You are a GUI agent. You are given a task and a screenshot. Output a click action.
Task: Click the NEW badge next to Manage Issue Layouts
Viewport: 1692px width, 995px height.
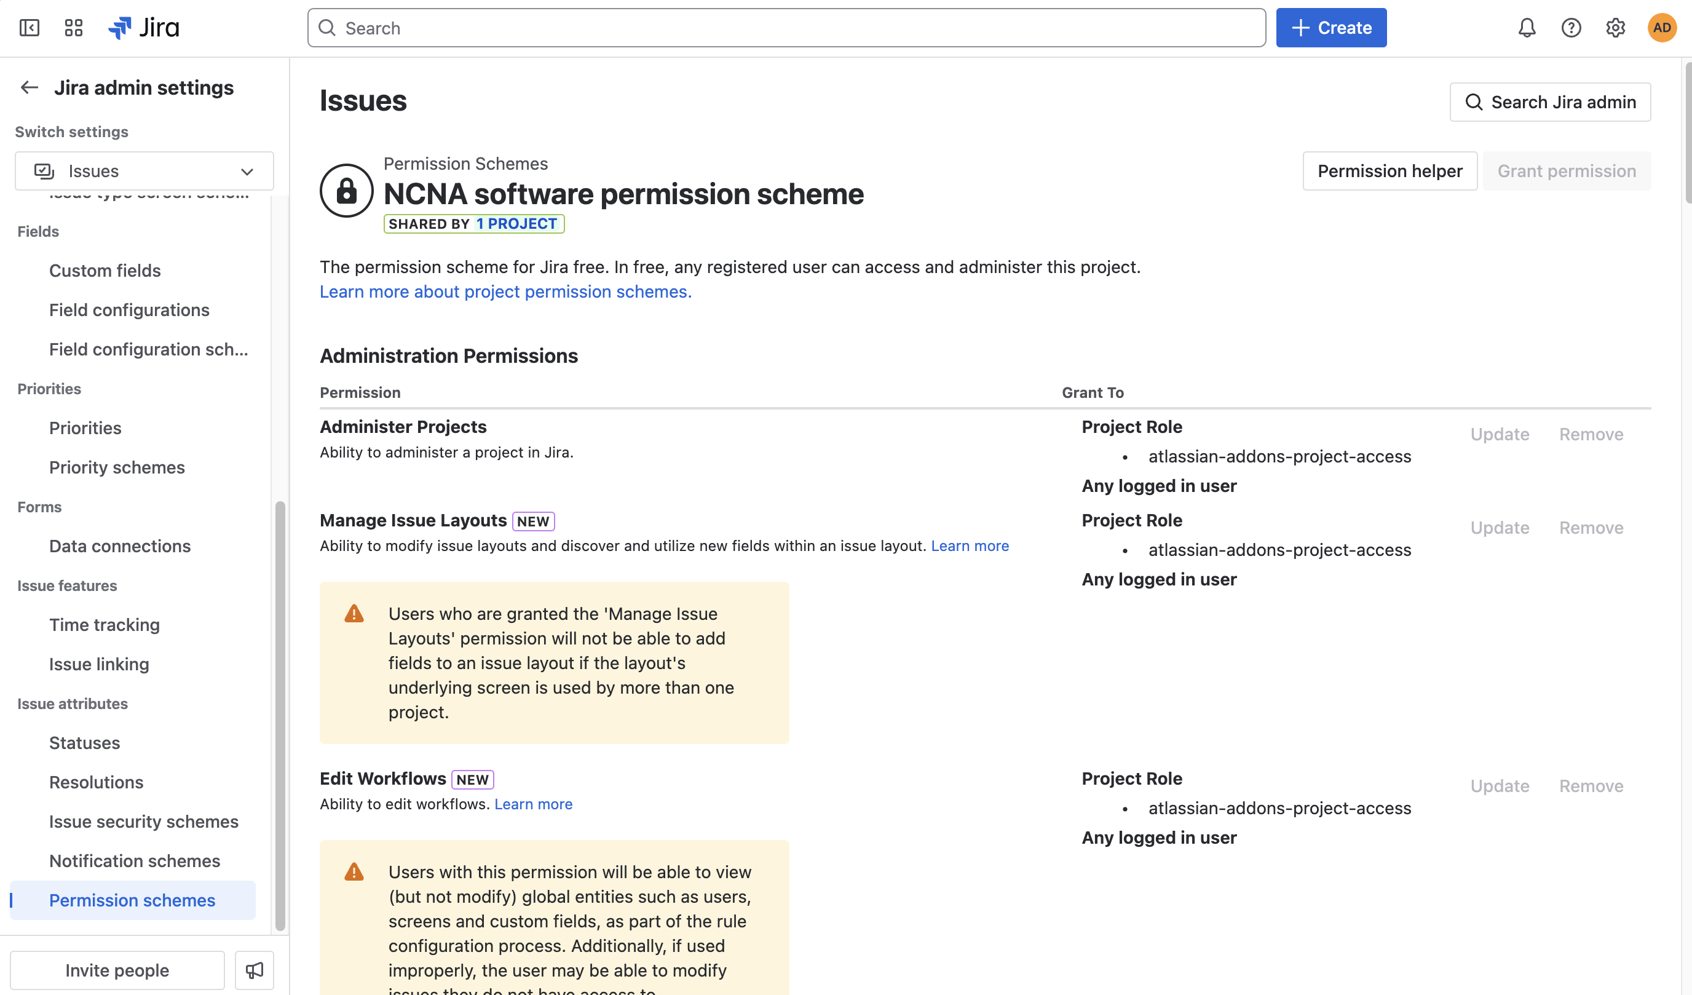pos(533,521)
